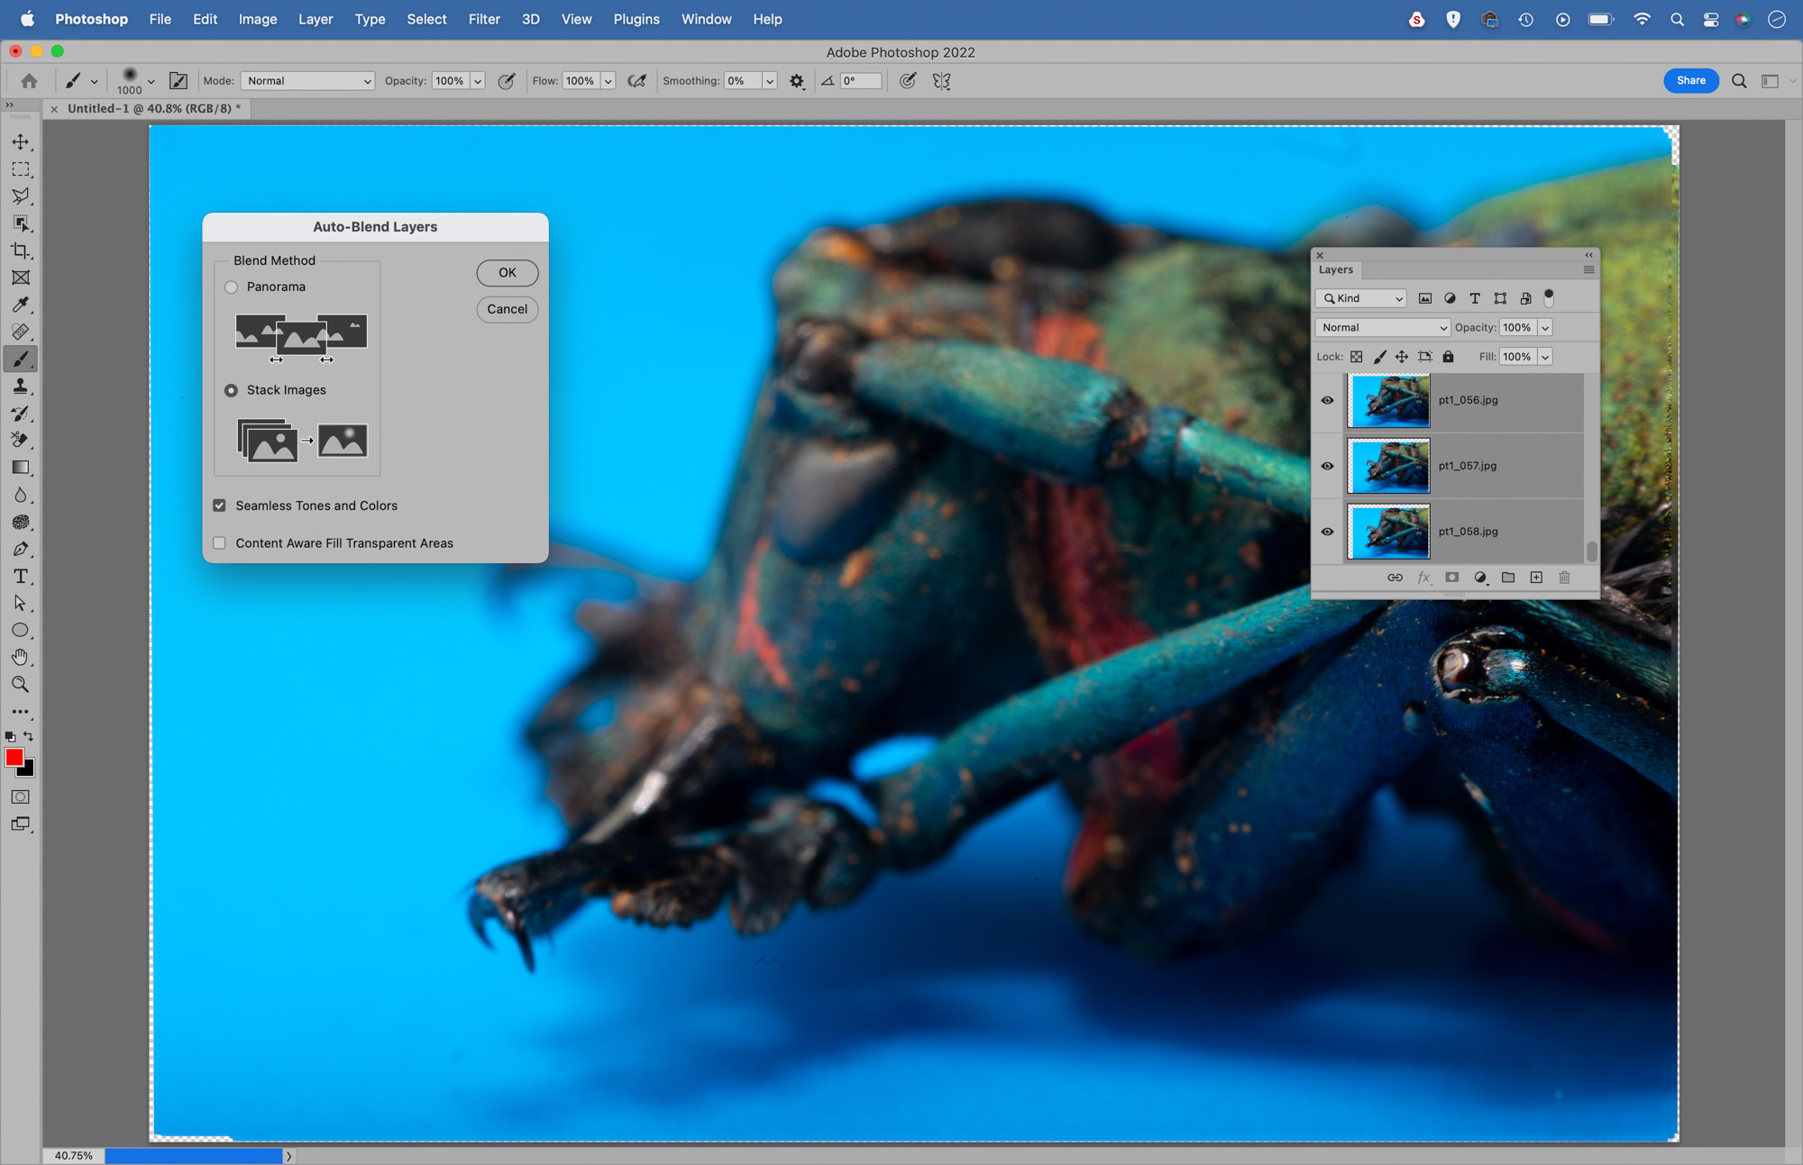Screen dimensions: 1803x1165
Task: Select the Ellipse shape tool
Action: tap(21, 630)
